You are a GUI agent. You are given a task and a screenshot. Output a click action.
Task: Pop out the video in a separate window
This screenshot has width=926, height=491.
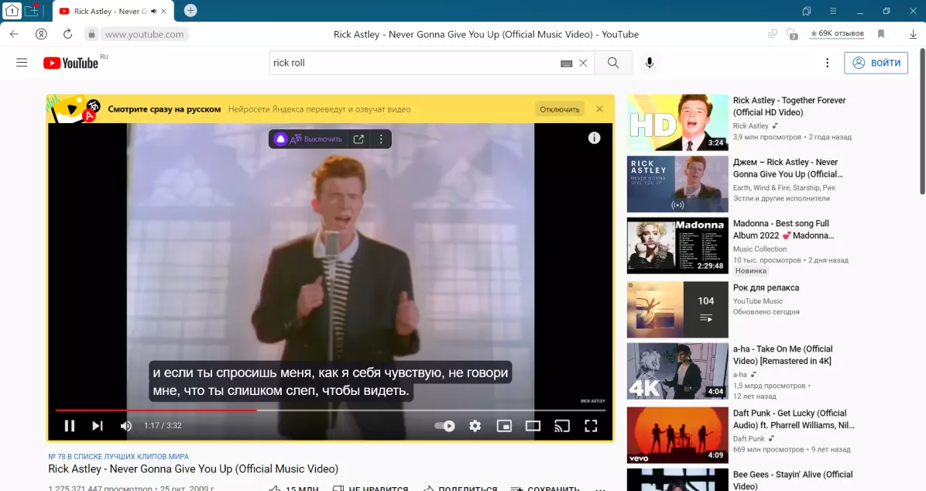pos(358,139)
